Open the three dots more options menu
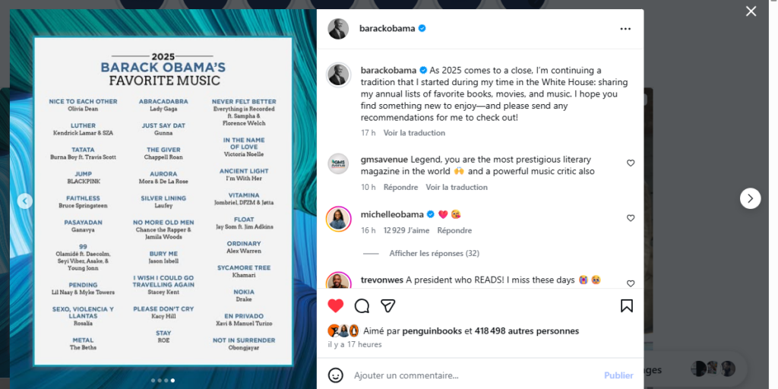Image resolution: width=778 pixels, height=389 pixels. (x=625, y=29)
